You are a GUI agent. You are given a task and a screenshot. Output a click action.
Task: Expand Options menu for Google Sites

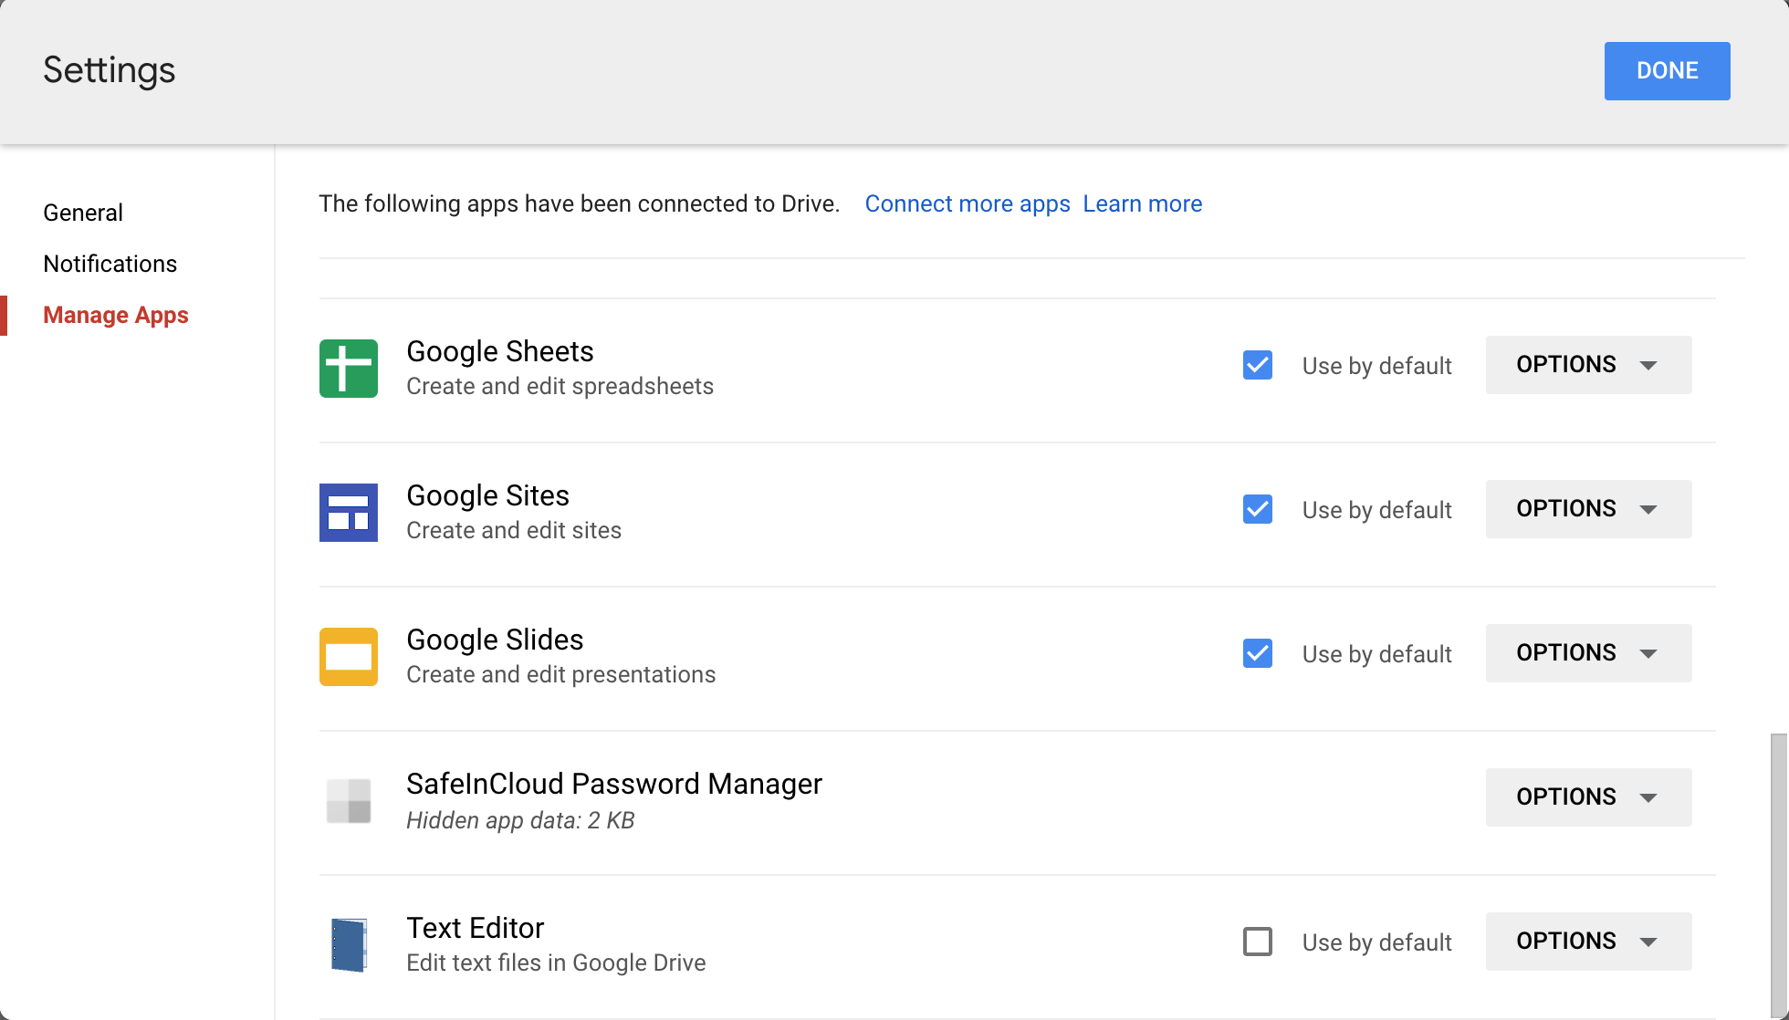click(x=1587, y=509)
